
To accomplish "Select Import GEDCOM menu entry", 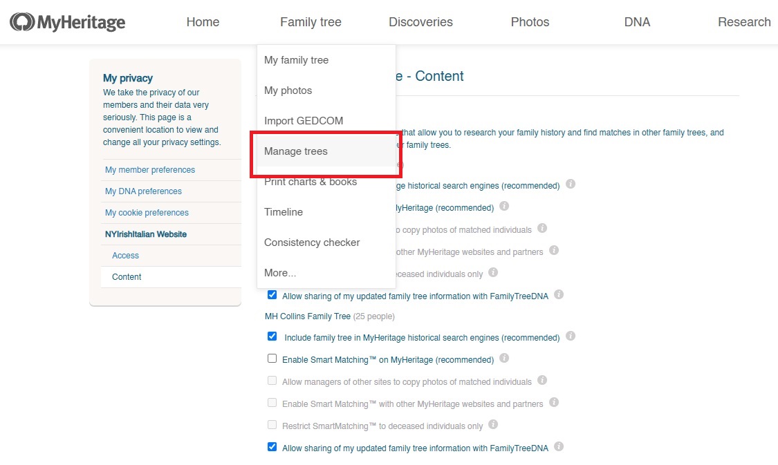I will click(326, 121).
